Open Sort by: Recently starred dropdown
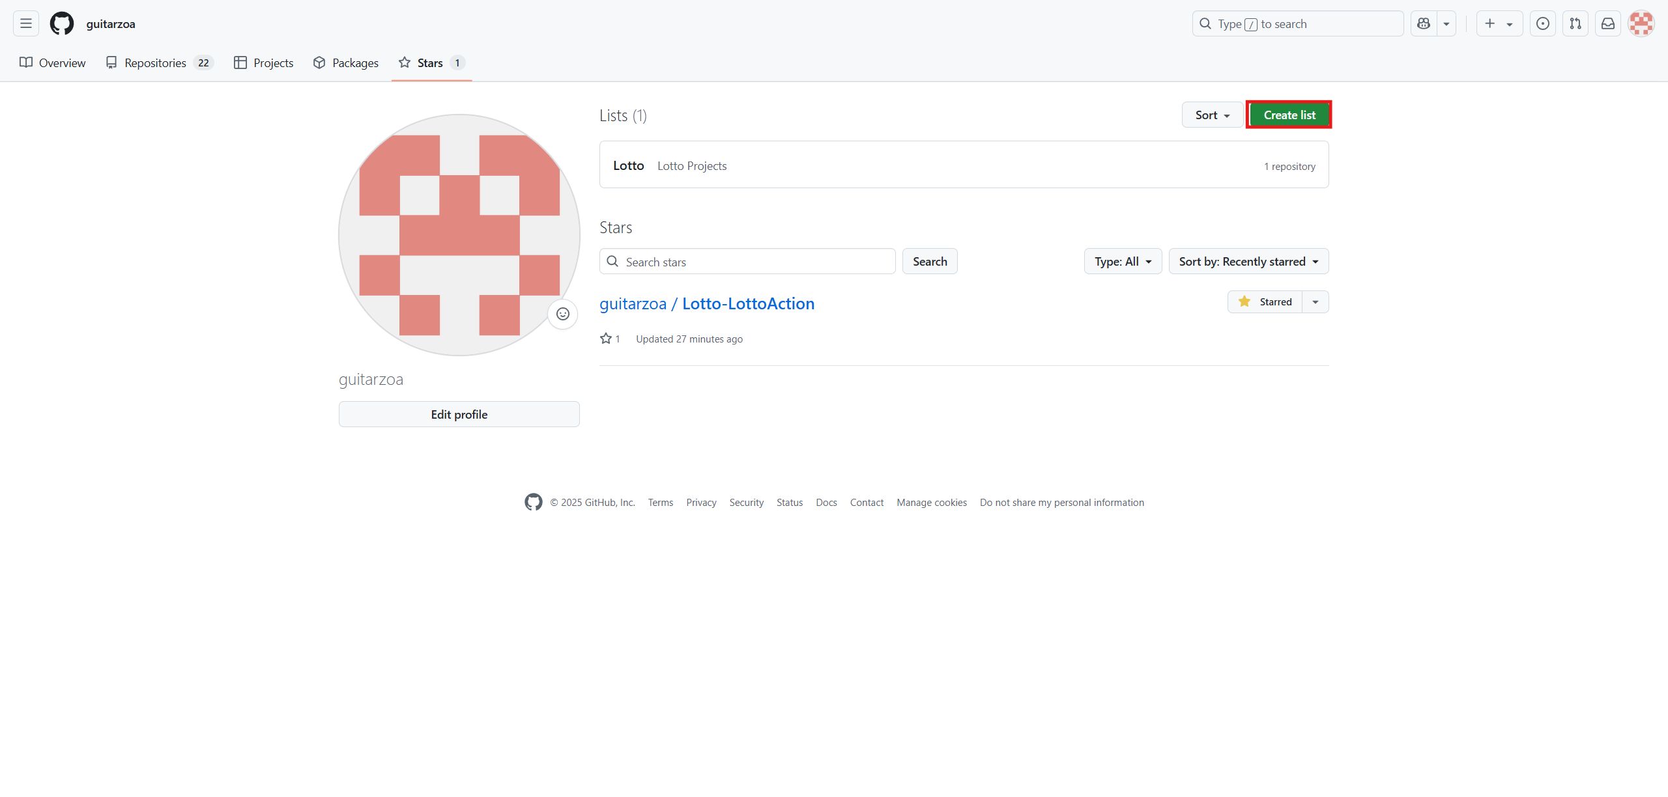The width and height of the screenshot is (1668, 797). point(1248,261)
